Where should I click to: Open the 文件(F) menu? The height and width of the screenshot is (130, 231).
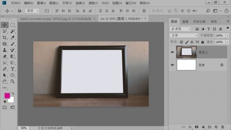click(16, 3)
